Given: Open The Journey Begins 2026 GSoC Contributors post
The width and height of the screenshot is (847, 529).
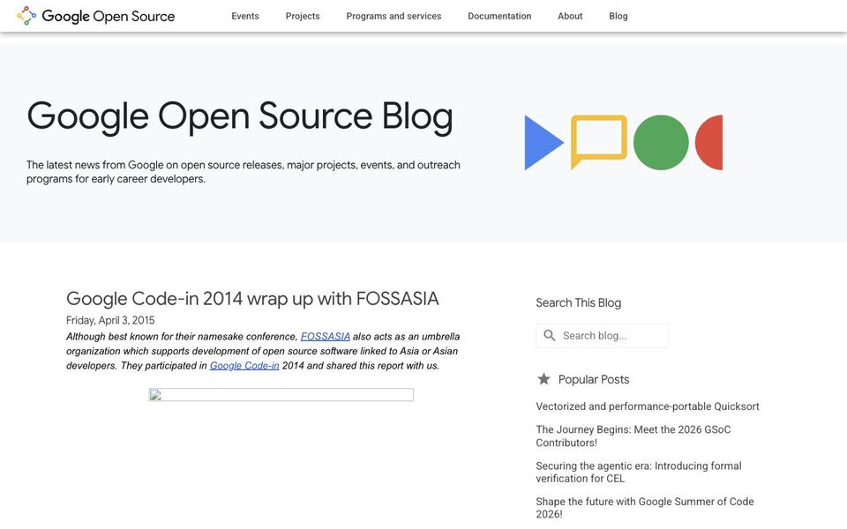Looking at the screenshot, I should 633,436.
